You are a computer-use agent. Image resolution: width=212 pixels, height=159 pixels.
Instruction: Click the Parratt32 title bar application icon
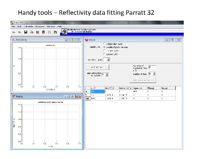[x=12, y=22]
